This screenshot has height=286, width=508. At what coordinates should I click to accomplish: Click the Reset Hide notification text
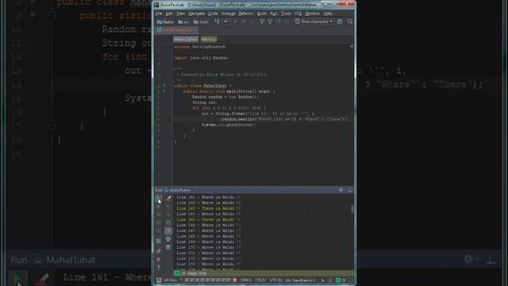(197, 273)
